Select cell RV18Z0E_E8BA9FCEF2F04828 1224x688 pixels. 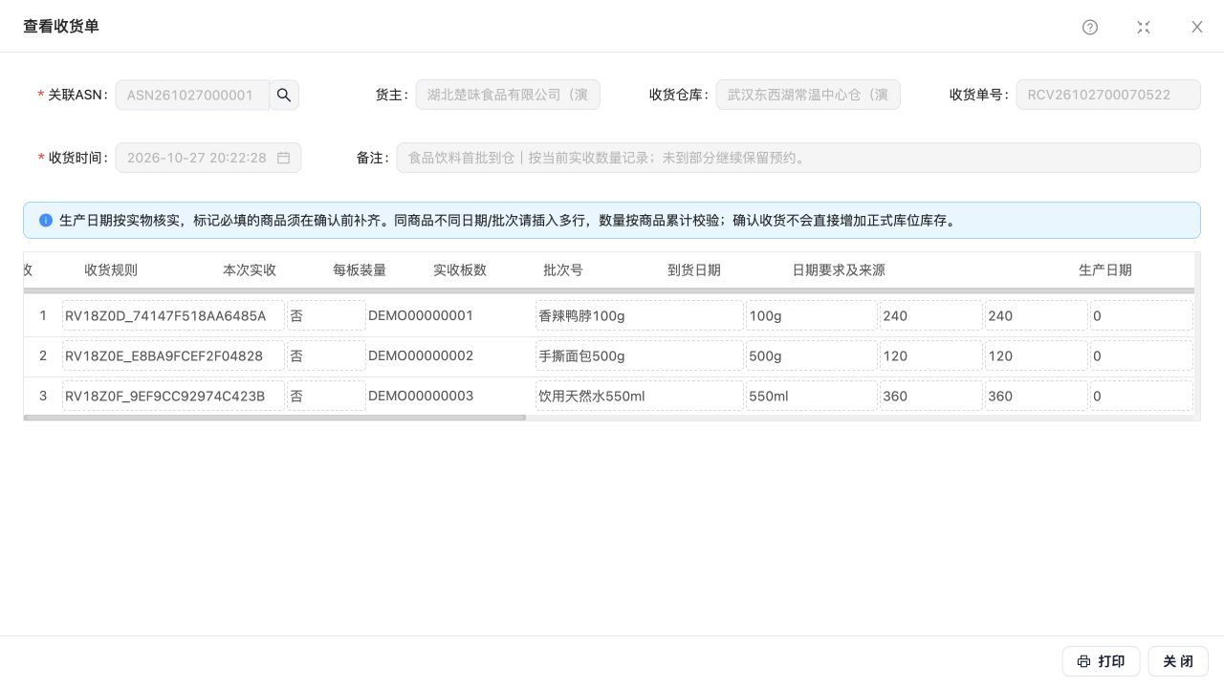tap(173, 355)
